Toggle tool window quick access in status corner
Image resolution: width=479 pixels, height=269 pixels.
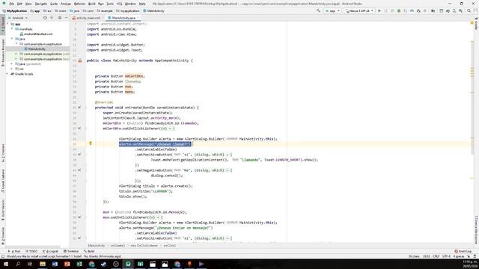point(3,256)
